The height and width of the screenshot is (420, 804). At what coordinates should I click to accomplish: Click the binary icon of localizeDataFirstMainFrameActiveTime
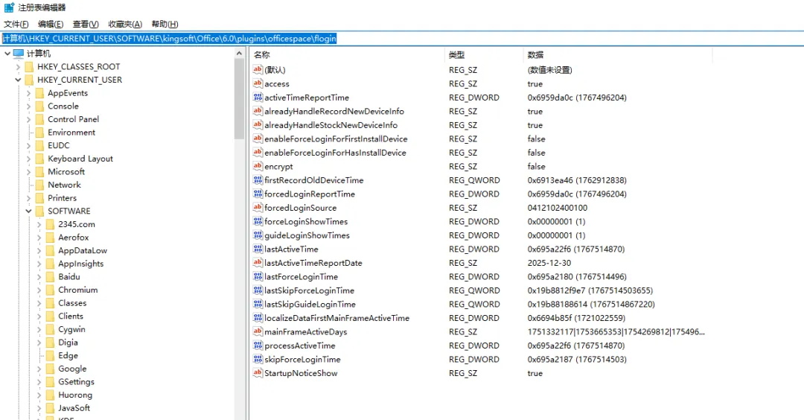pyautogui.click(x=258, y=318)
